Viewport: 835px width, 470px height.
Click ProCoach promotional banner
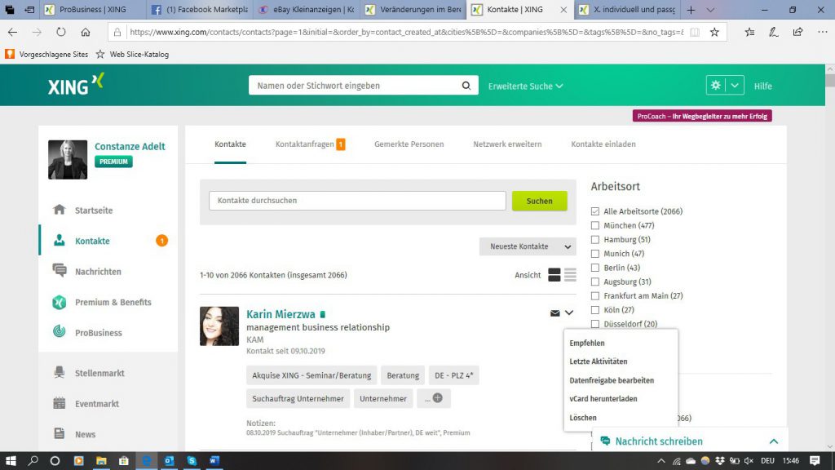point(702,116)
